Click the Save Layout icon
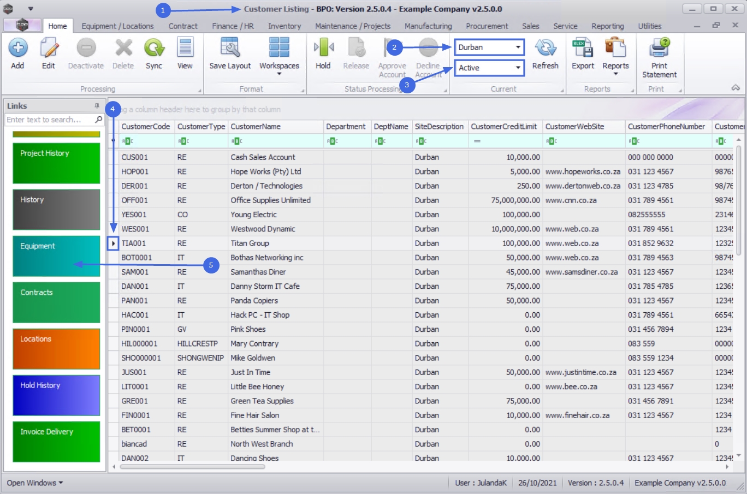Screen dimensions: 747x494 [230, 49]
